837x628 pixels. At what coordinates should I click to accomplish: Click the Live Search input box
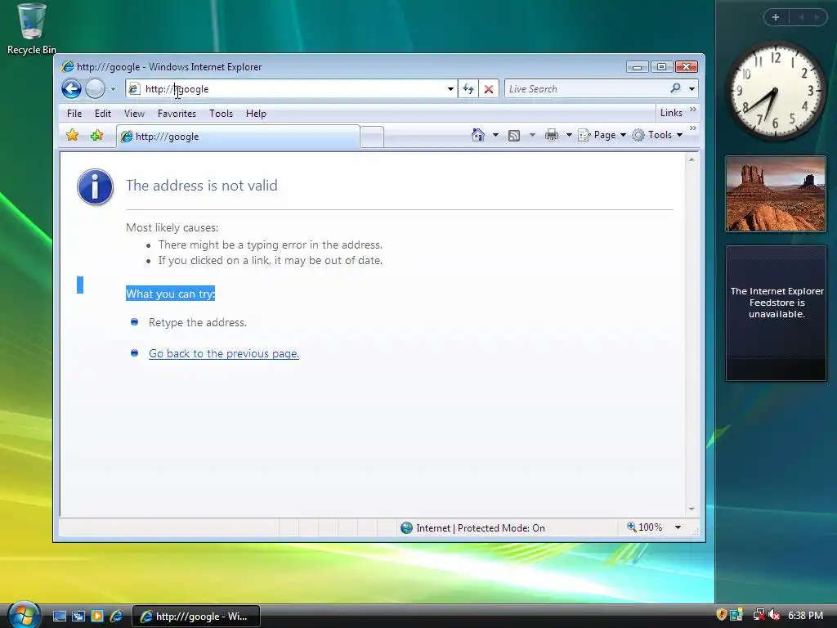pos(586,88)
